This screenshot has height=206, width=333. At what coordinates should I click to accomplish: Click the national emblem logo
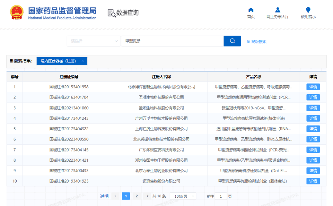coord(17,13)
